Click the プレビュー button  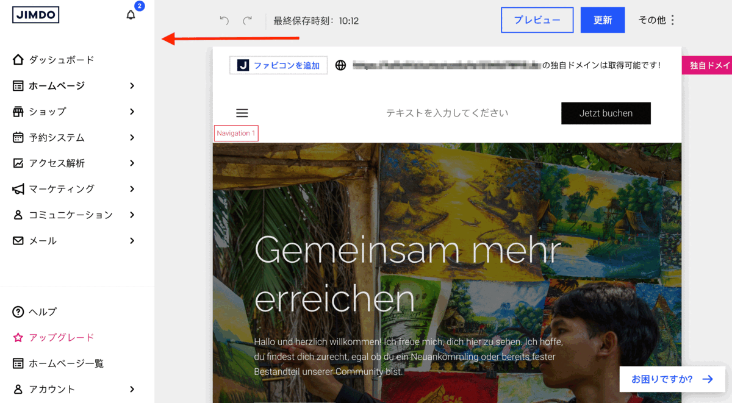(537, 20)
